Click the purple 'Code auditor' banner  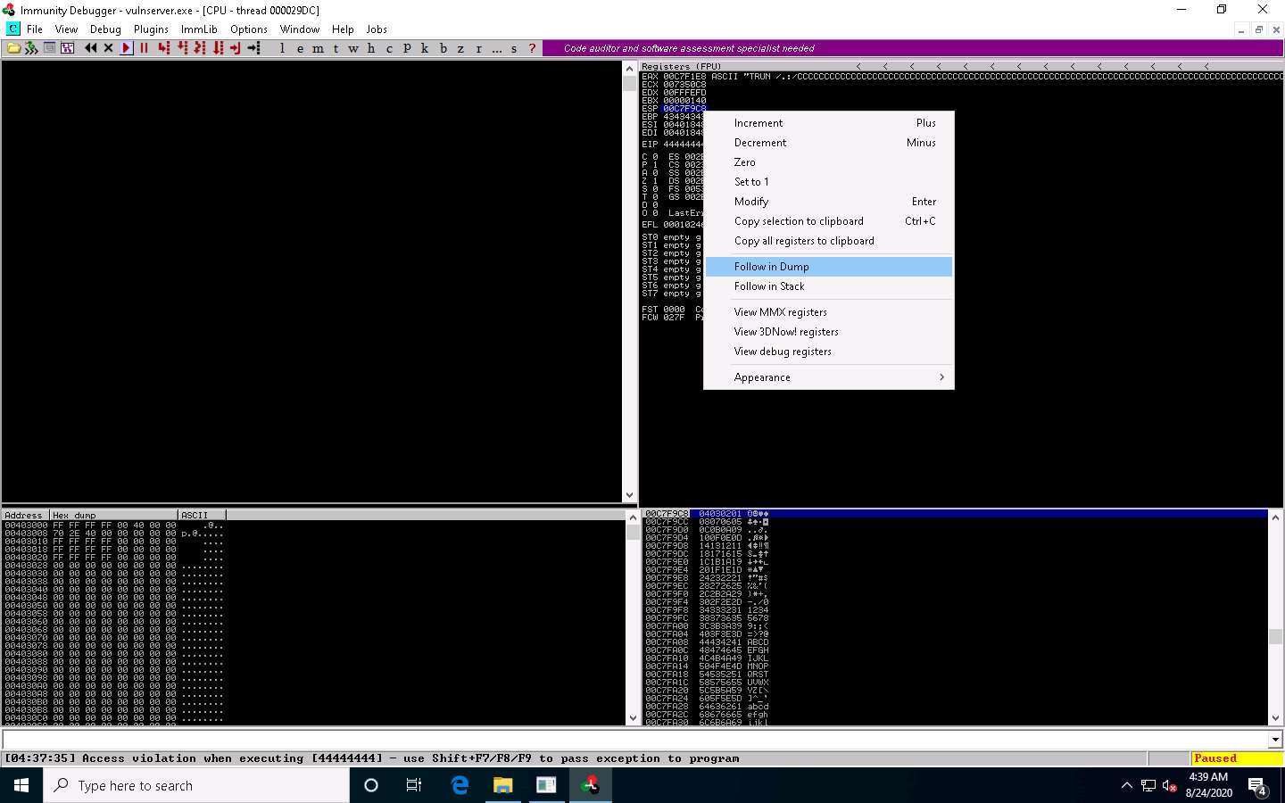click(912, 48)
